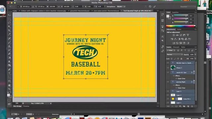Click the foreground color swatch in Color panel
Viewport: 212px width, 119px height.
pos(168,16)
